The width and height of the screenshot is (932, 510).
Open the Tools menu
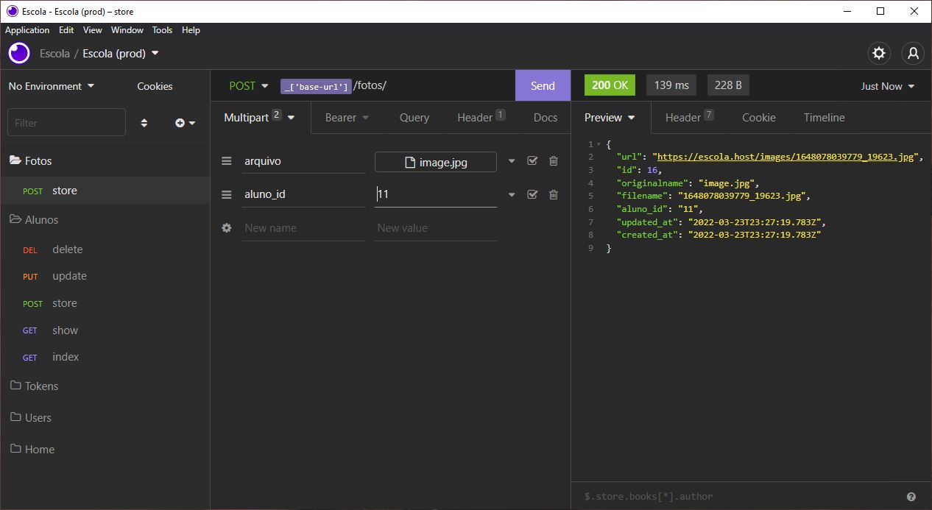162,30
